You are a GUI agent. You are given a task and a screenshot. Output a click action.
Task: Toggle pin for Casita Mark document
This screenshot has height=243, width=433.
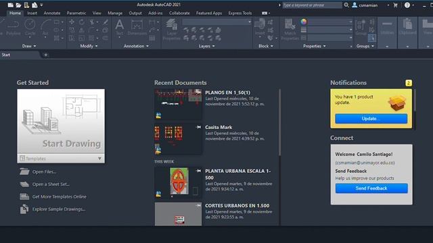click(198, 127)
